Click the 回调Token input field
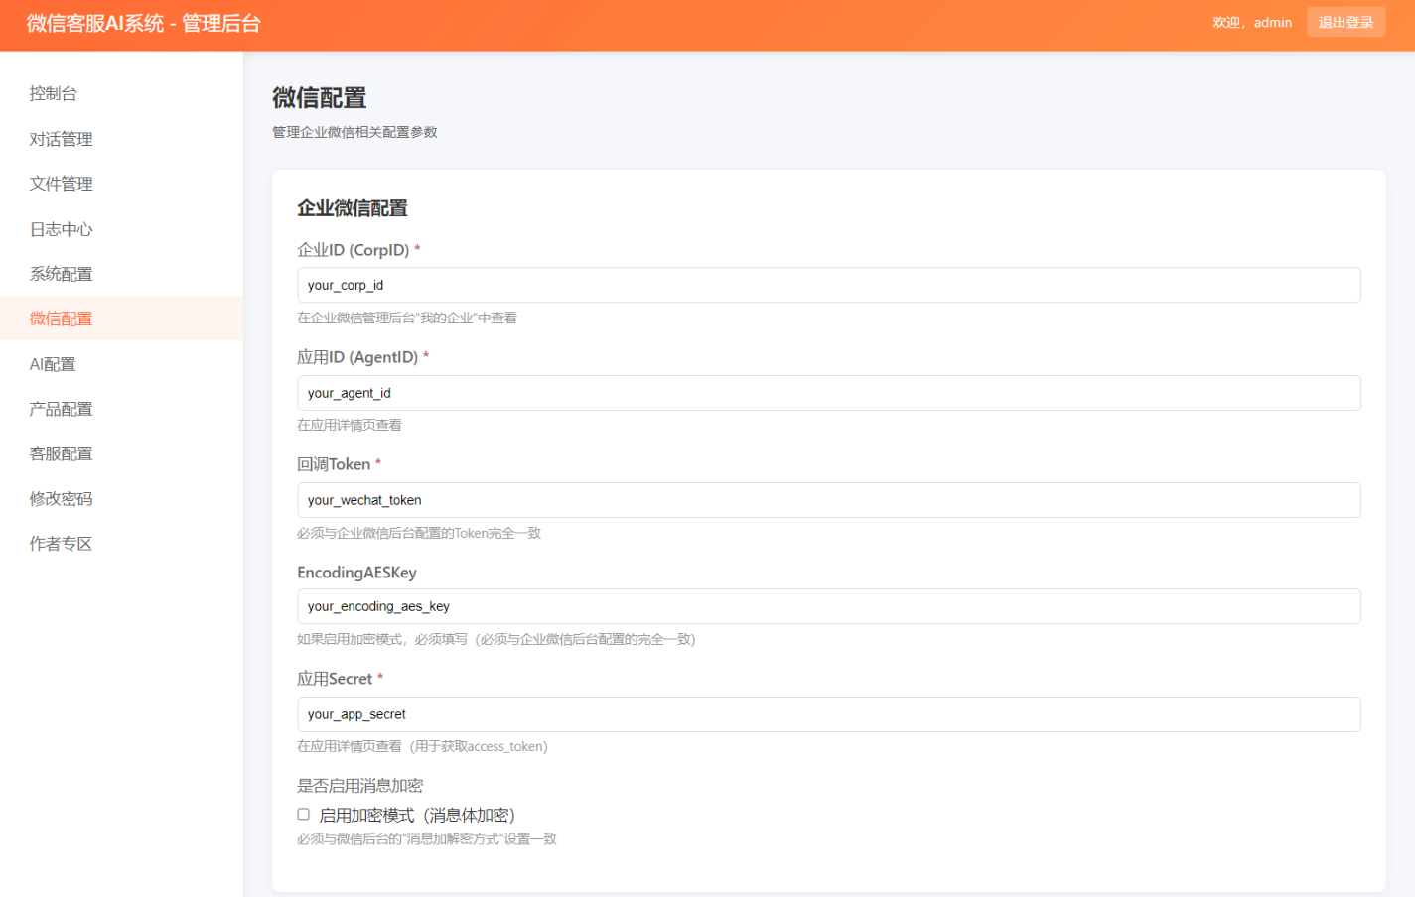The image size is (1415, 897). 828,500
